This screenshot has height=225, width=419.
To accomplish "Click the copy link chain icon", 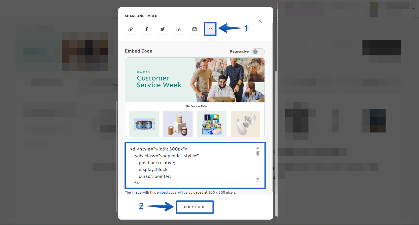I will pyautogui.click(x=131, y=29).
